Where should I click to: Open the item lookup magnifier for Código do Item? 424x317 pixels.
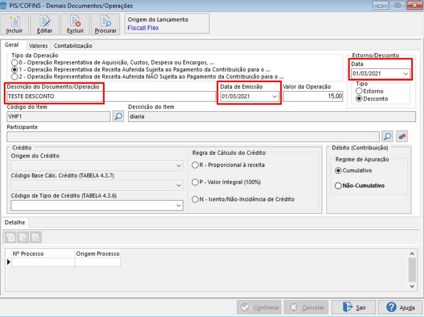pyautogui.click(x=118, y=116)
